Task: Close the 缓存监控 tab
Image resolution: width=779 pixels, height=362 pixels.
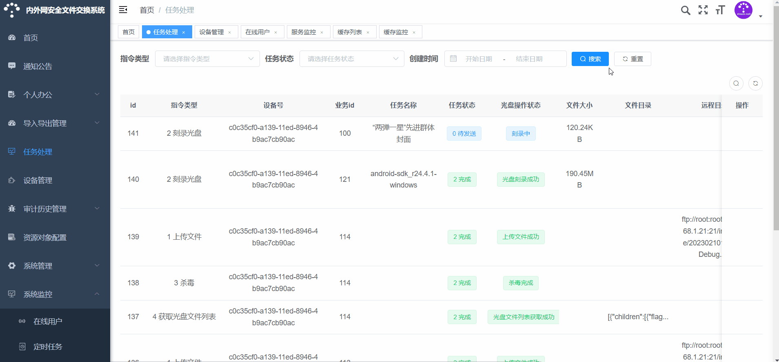Action: 414,32
